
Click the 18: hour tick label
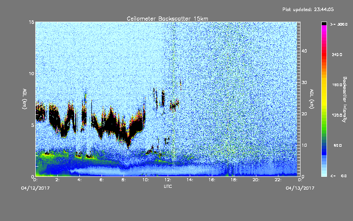[234, 180]
